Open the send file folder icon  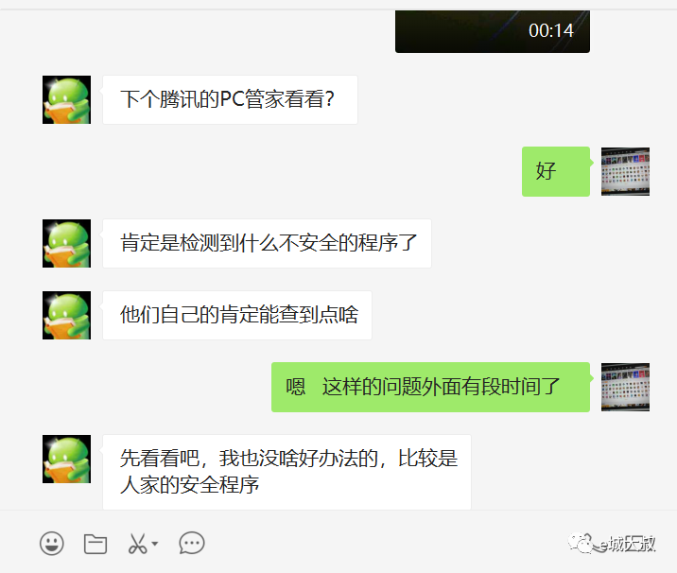[x=95, y=544]
